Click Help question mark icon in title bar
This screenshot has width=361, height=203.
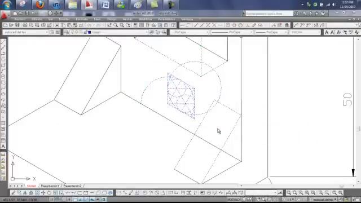point(323,14)
